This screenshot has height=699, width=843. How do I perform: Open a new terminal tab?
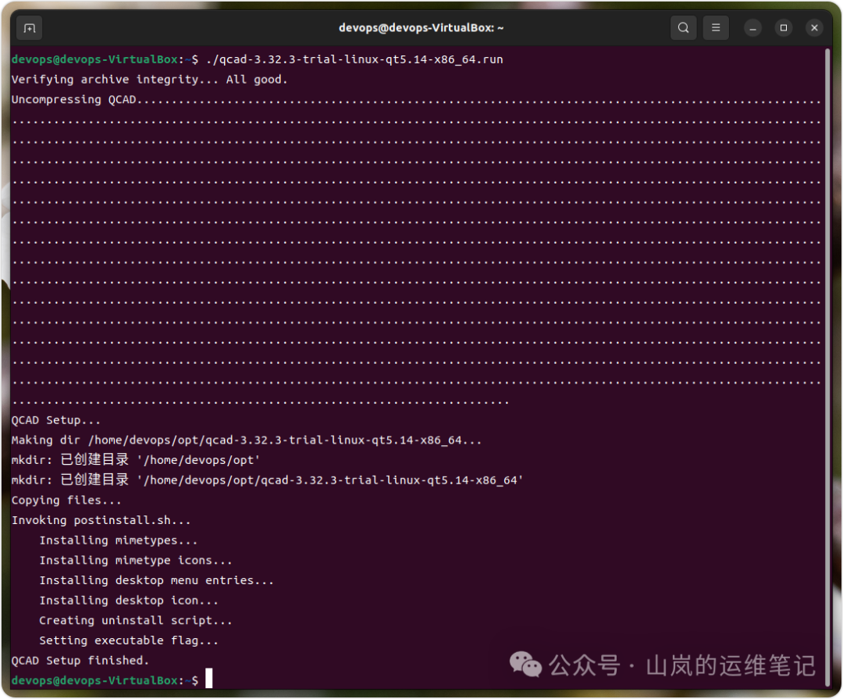(29, 28)
